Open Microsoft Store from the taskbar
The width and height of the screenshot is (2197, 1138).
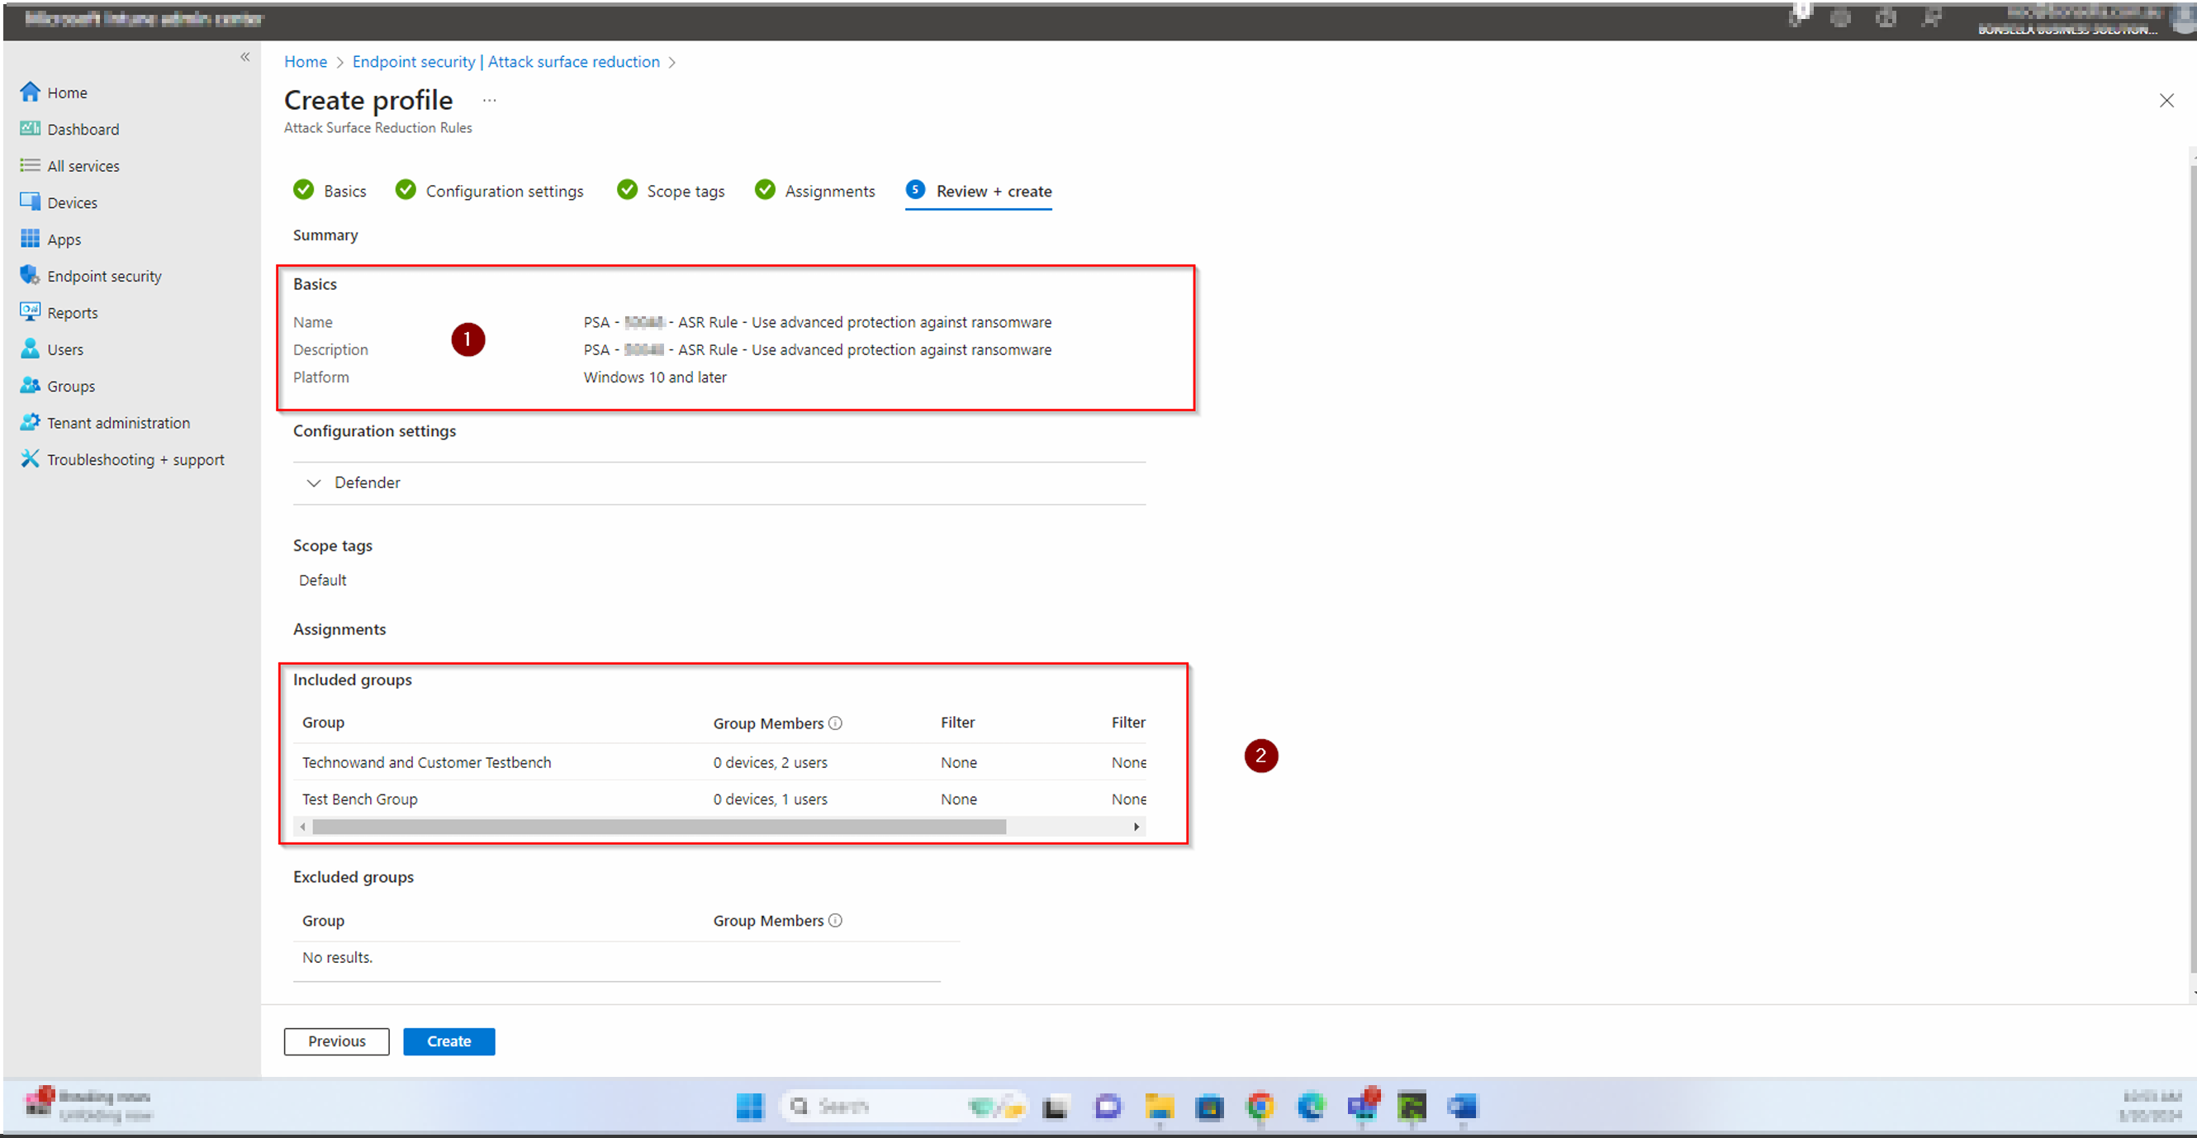pos(1208,1107)
